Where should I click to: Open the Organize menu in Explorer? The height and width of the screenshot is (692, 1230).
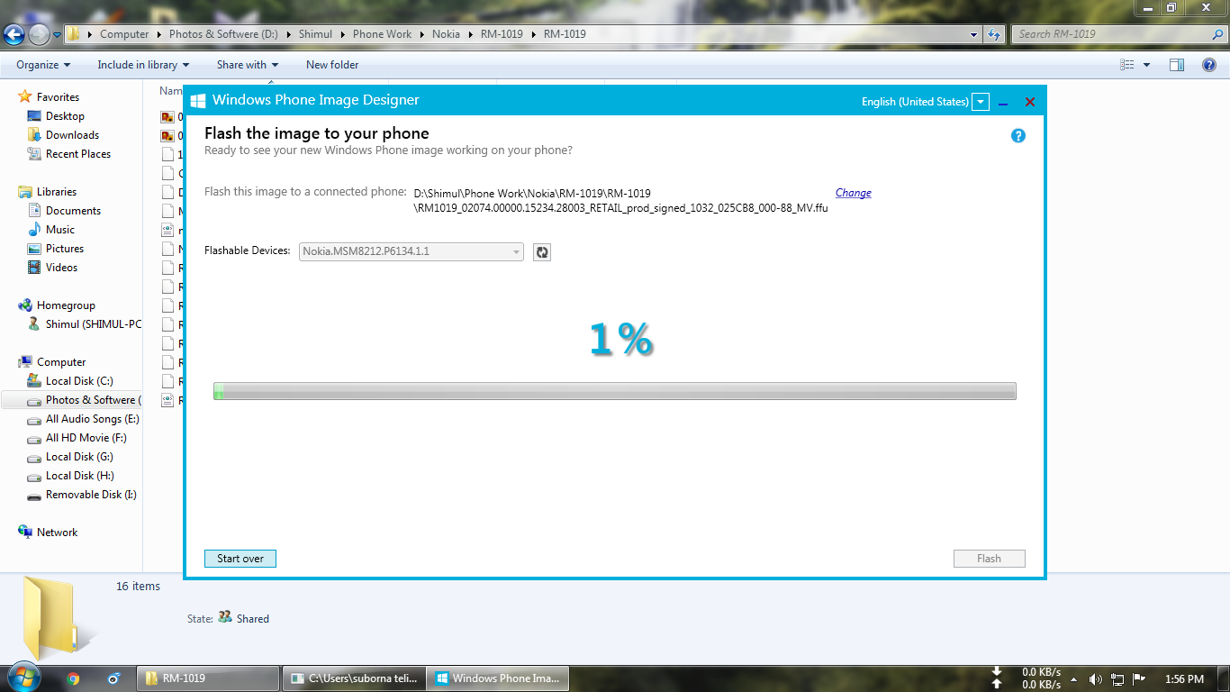[x=43, y=65]
